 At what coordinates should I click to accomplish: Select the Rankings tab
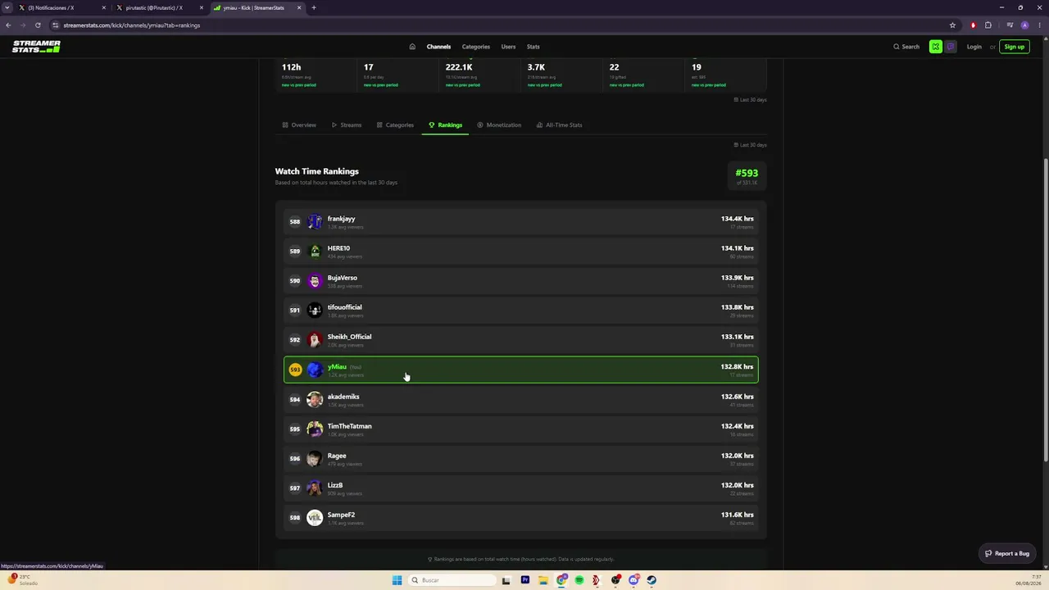point(445,125)
